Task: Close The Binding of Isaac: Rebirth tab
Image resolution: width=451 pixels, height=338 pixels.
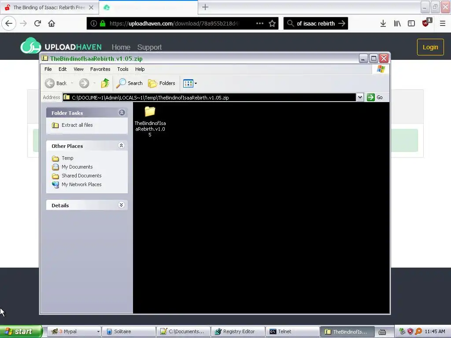Action: (91, 7)
